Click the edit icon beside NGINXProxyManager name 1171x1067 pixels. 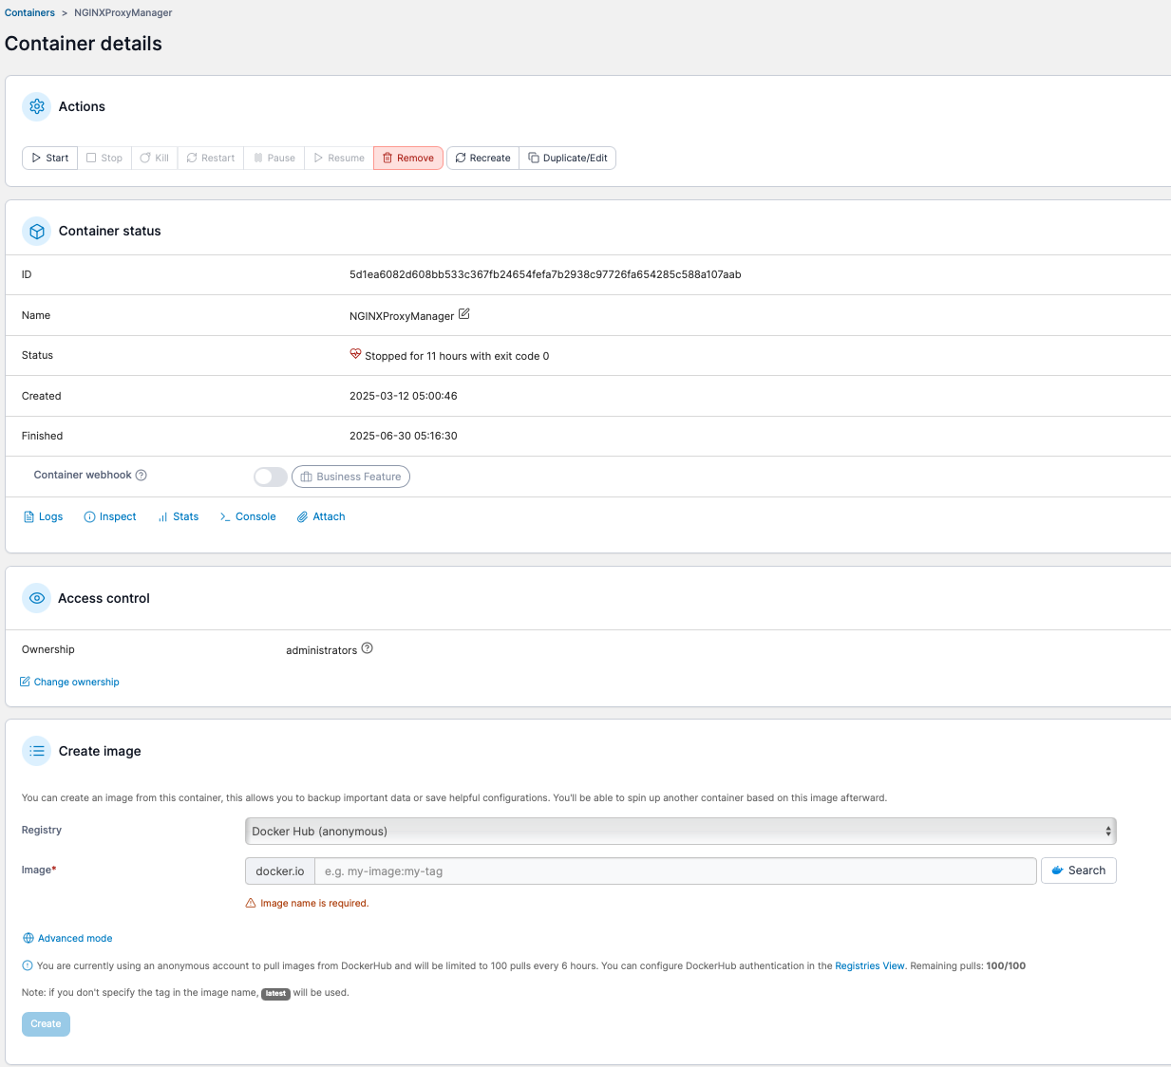[x=464, y=314]
